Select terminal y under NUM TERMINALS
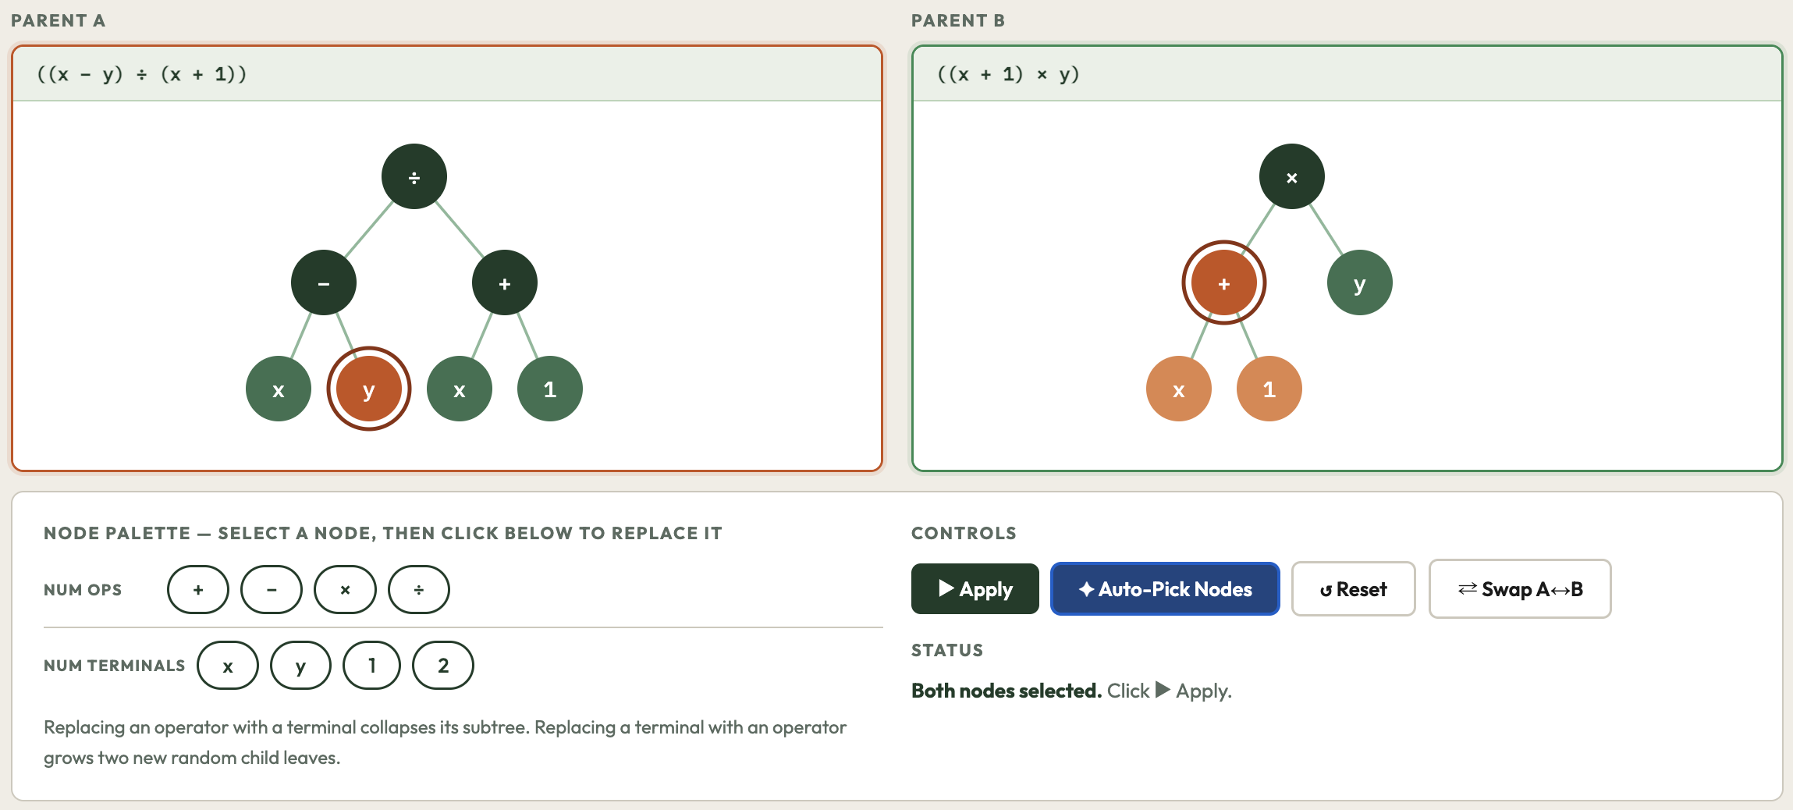This screenshot has height=810, width=1793. [x=300, y=665]
